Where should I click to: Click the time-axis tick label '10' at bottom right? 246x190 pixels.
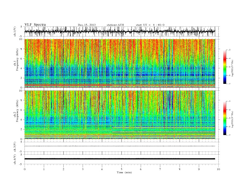coord(218,169)
